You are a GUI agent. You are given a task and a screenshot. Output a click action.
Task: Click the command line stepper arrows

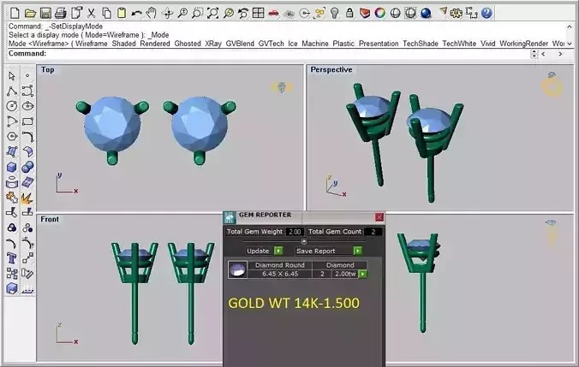(534, 54)
